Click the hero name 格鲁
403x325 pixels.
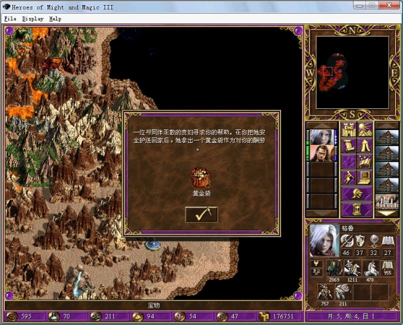(348, 228)
